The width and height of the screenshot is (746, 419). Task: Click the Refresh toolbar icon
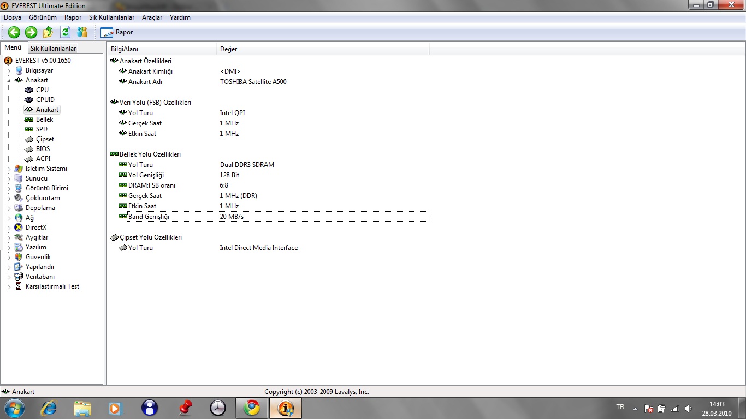(x=65, y=32)
